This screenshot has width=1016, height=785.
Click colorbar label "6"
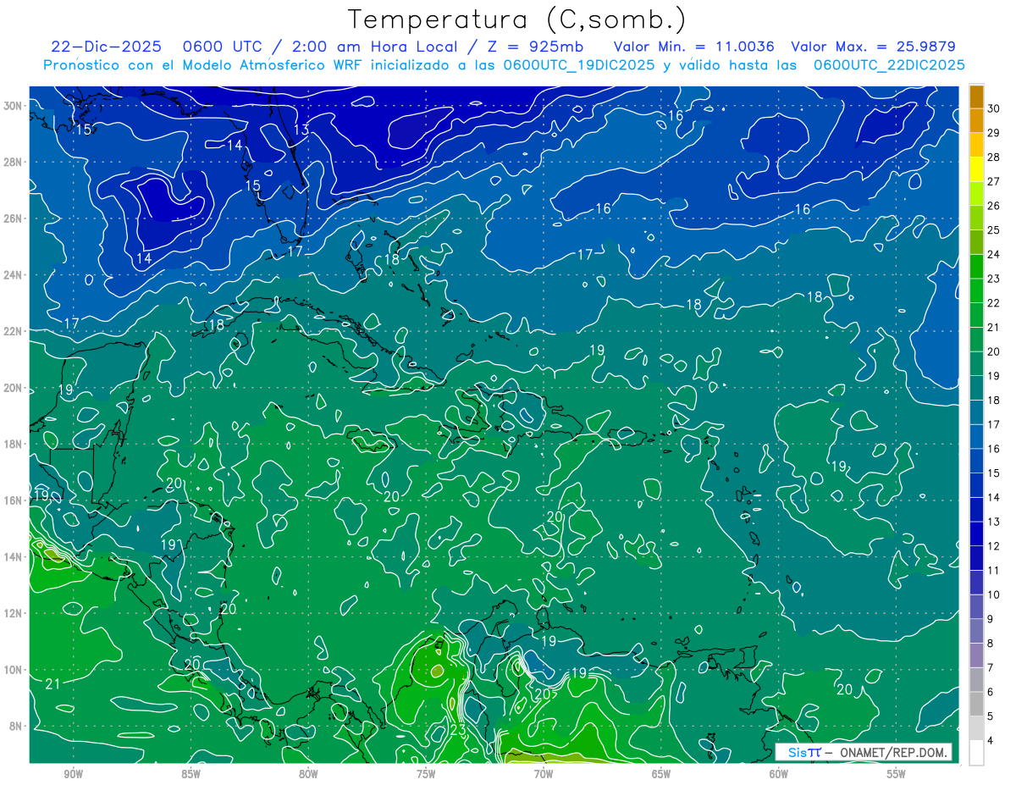pyautogui.click(x=991, y=692)
